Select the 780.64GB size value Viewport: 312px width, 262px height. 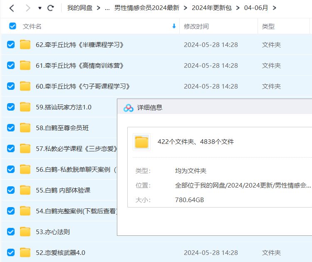click(189, 200)
